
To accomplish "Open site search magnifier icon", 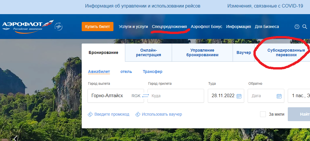I will (x=305, y=27).
